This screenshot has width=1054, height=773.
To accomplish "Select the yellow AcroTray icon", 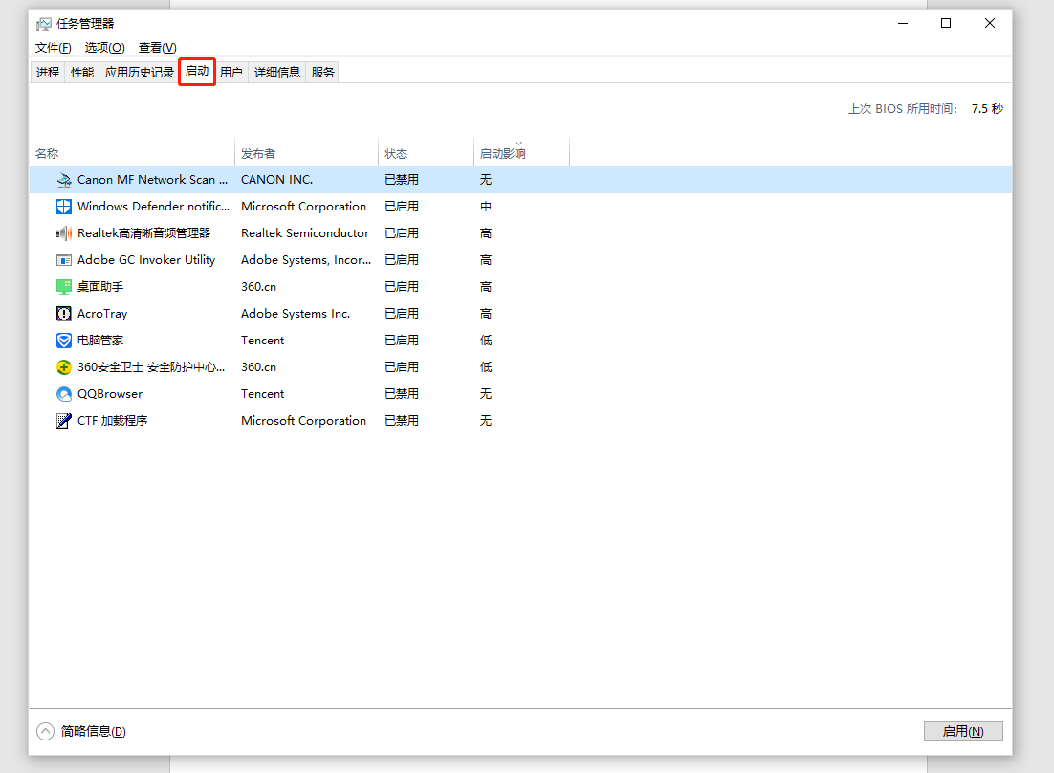I will coord(64,314).
